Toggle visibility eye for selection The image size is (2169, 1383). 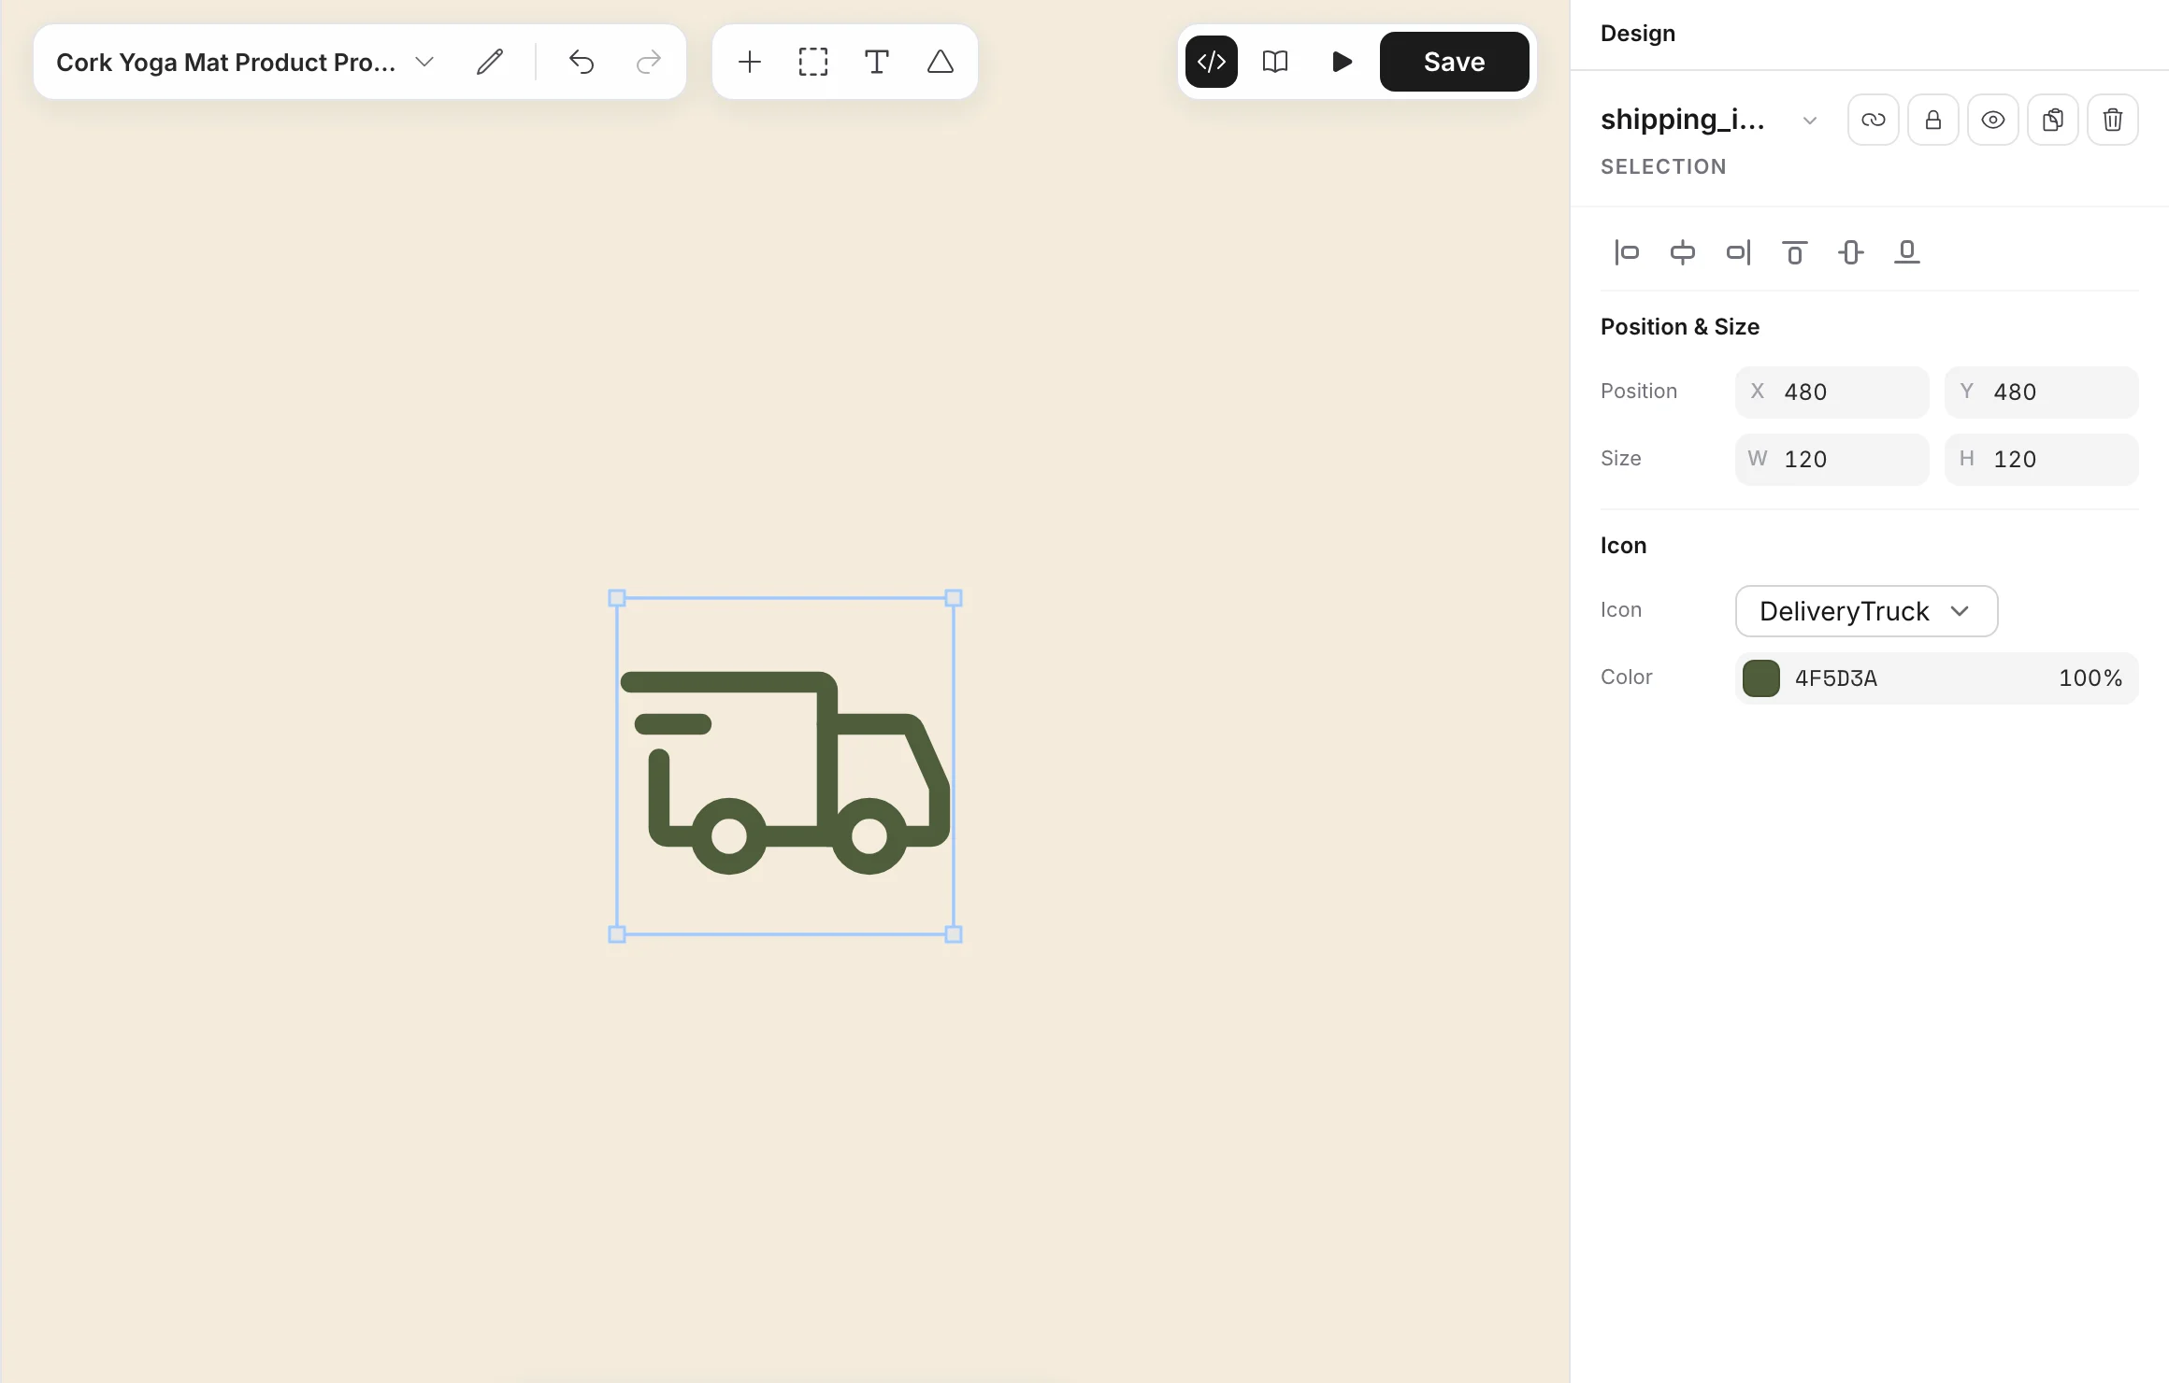[x=1993, y=120]
